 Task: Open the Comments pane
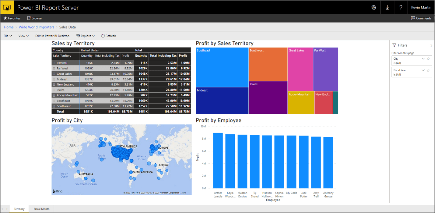coord(421,18)
